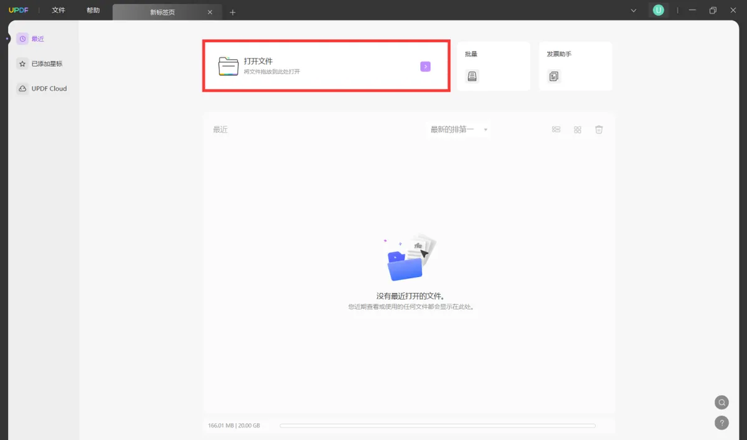Screen dimensions: 747x440
Task: Switch recent files to list view
Action: [557, 129]
